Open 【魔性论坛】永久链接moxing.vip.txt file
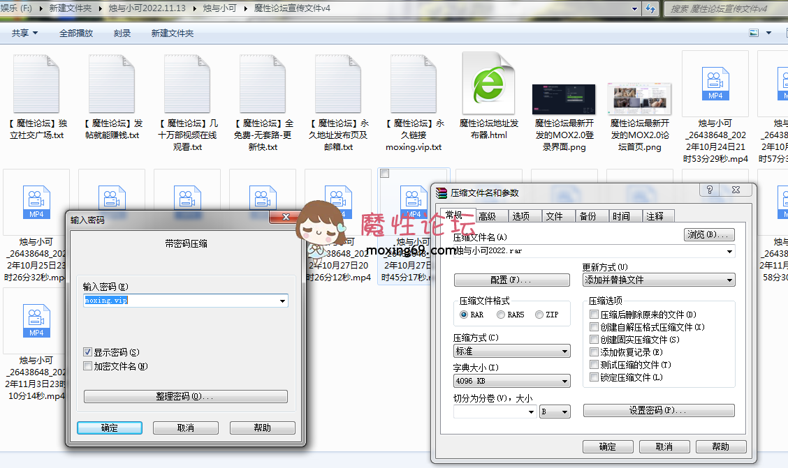This screenshot has height=468, width=788. coord(413,84)
